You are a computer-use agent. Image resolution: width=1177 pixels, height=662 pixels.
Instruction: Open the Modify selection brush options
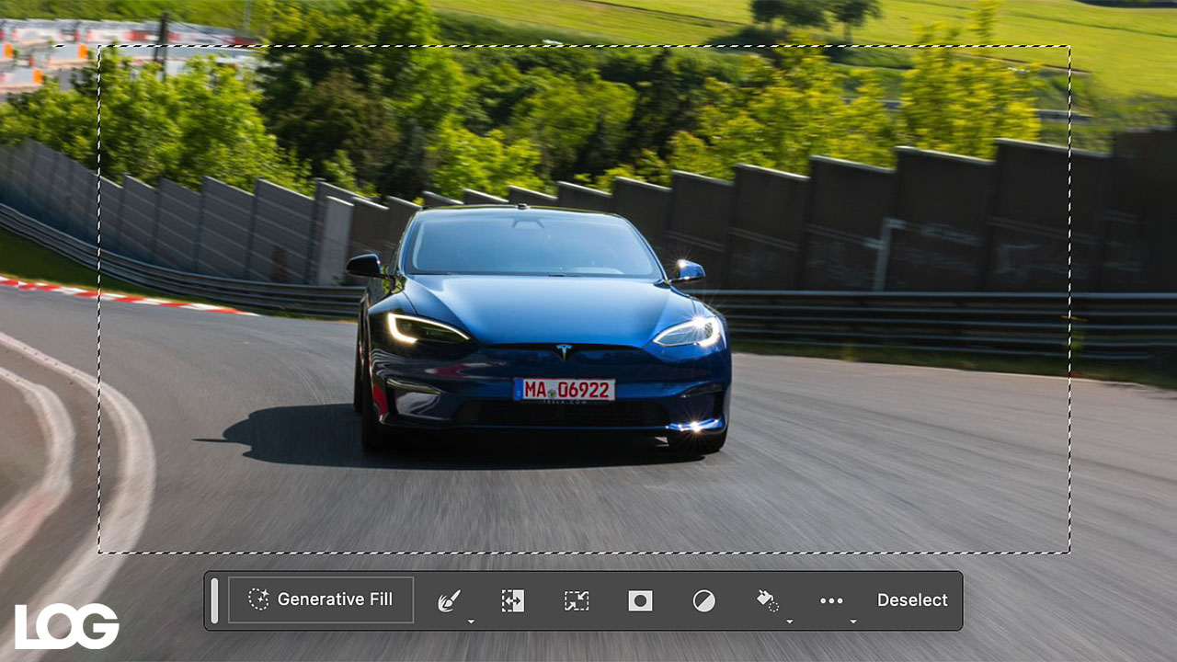(450, 601)
